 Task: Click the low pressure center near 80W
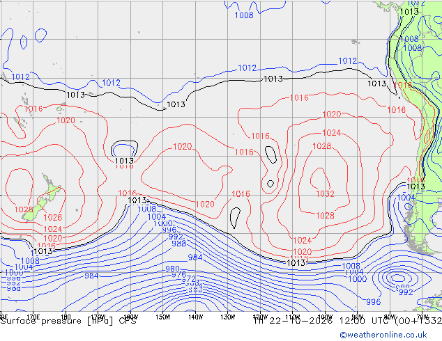point(398,278)
